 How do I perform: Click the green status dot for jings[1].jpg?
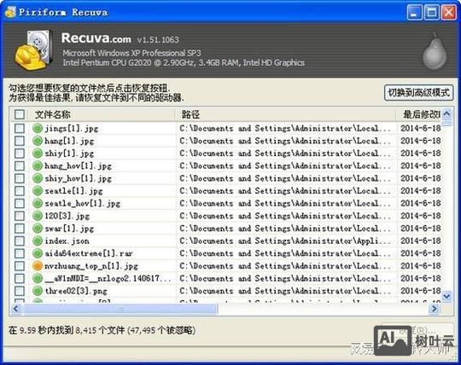tap(38, 128)
